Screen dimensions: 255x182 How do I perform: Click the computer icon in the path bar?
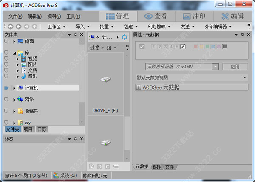point(92,37)
